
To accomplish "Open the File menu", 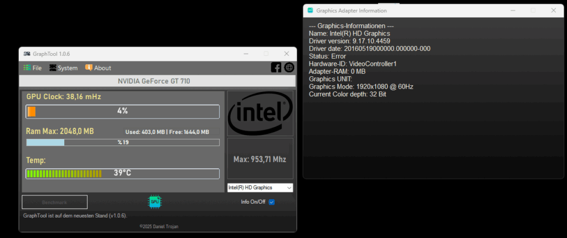I will click(x=32, y=68).
